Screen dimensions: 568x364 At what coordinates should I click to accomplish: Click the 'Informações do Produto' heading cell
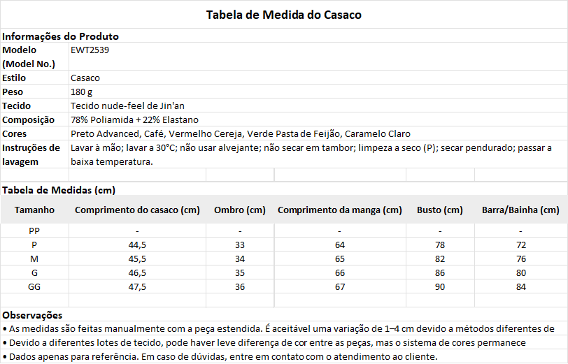tap(60, 36)
